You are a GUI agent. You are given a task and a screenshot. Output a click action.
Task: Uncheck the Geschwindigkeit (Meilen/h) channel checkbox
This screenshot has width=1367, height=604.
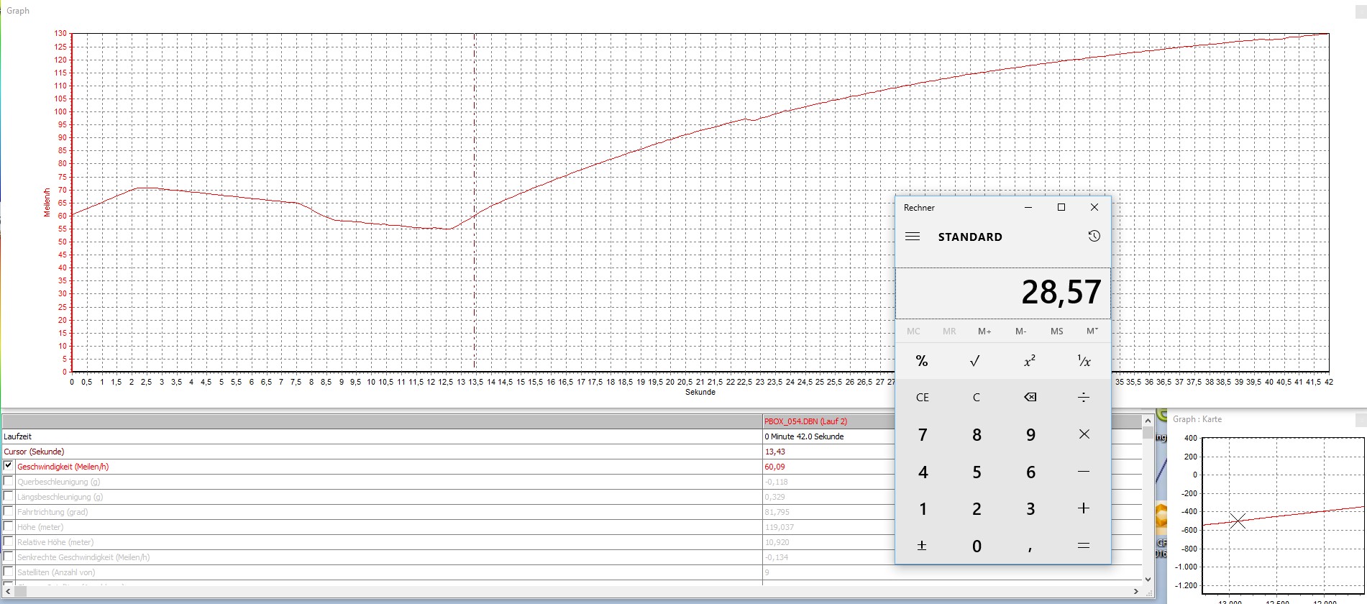(9, 466)
